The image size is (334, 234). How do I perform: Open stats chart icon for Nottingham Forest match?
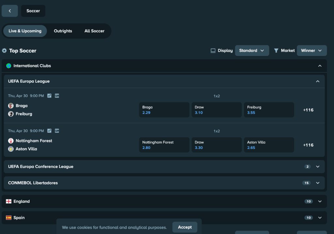(49, 131)
